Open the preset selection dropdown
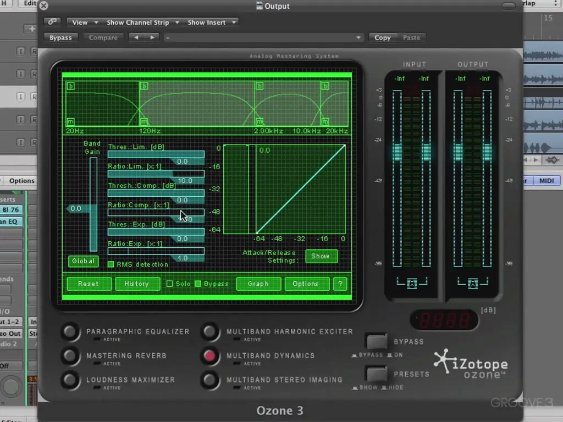The image size is (563, 422). 263,37
